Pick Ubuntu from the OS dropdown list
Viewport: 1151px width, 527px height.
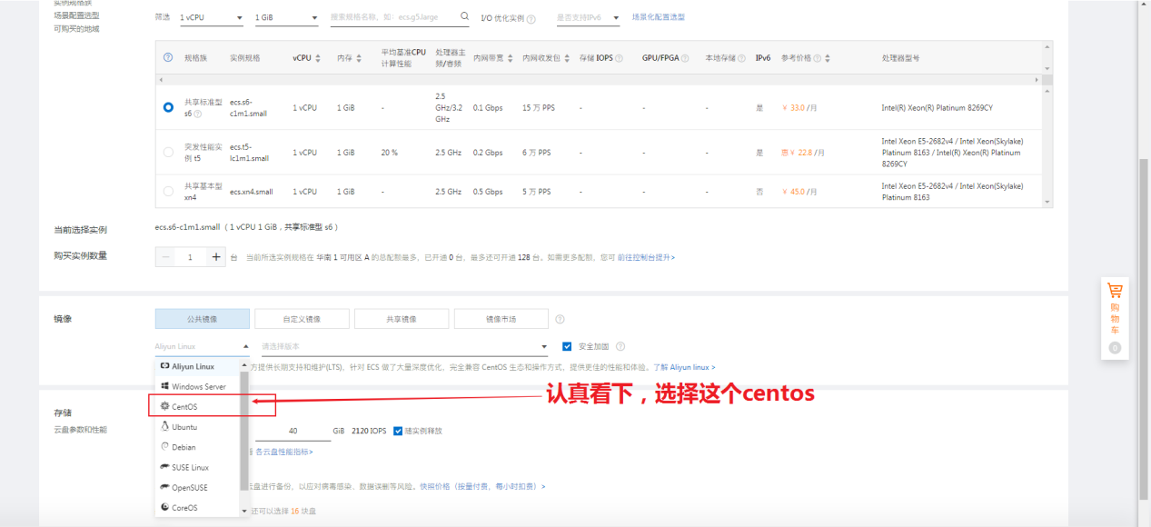[198, 426]
